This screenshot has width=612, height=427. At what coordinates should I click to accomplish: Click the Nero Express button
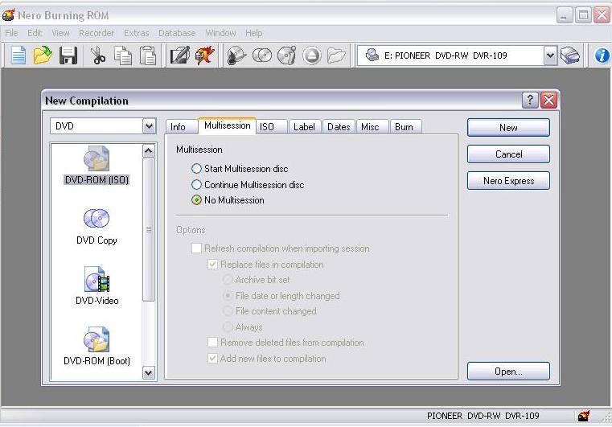(x=508, y=181)
